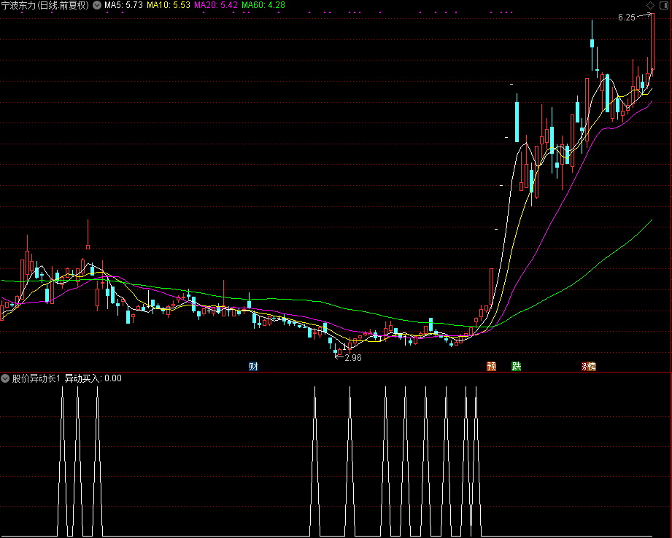Click the 2.96 low price label
This screenshot has height=538, width=672.
[x=353, y=358]
